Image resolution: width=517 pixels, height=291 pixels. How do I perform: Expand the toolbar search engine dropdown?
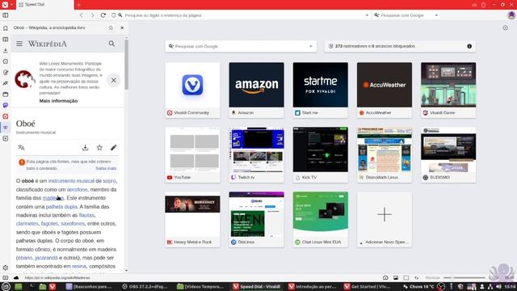coord(436,15)
